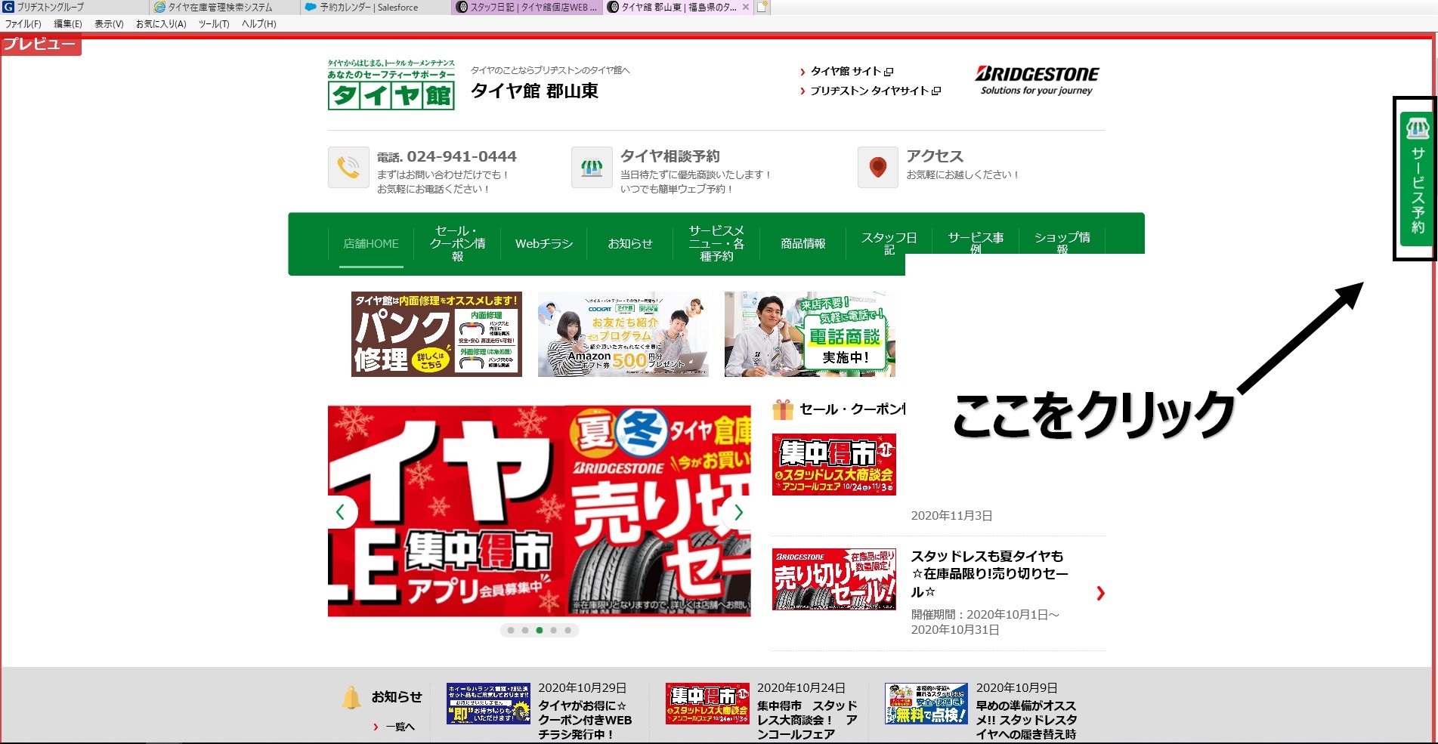Click the 2020年10月9日 無料点検 thumbnail
Image resolution: width=1438 pixels, height=744 pixels.
(926, 704)
